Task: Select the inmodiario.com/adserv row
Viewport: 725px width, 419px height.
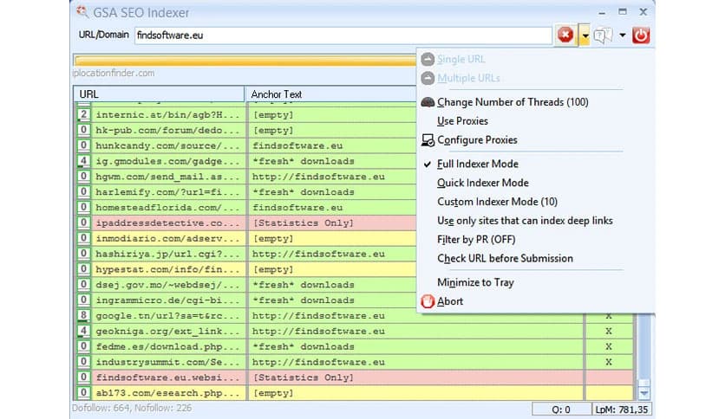Action: (245, 239)
